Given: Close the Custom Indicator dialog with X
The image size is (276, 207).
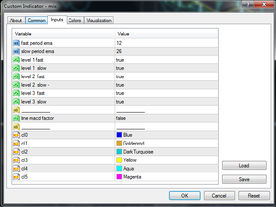Looking at the screenshot, I should (264, 4).
